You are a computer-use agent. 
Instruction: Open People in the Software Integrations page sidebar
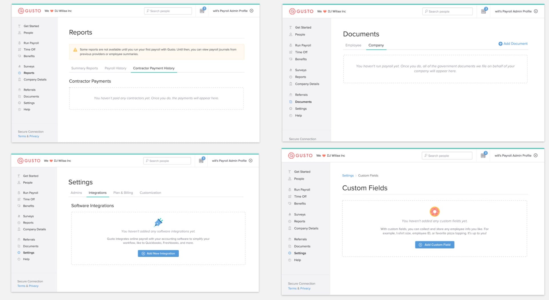pos(28,183)
